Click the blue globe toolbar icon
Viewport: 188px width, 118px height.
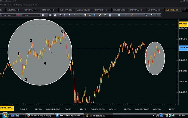[x=94, y=15]
